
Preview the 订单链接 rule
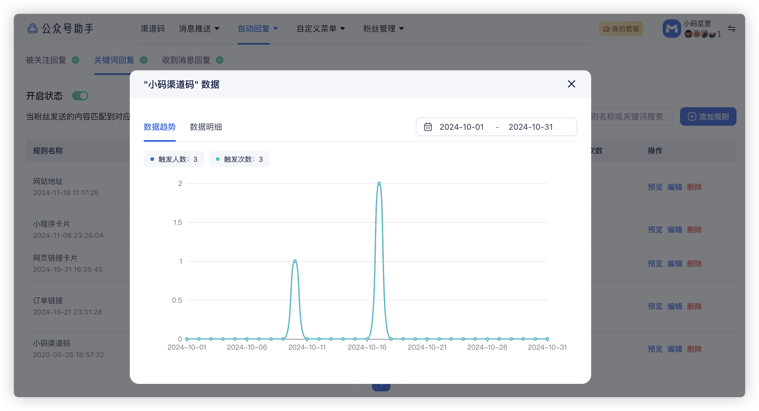655,306
